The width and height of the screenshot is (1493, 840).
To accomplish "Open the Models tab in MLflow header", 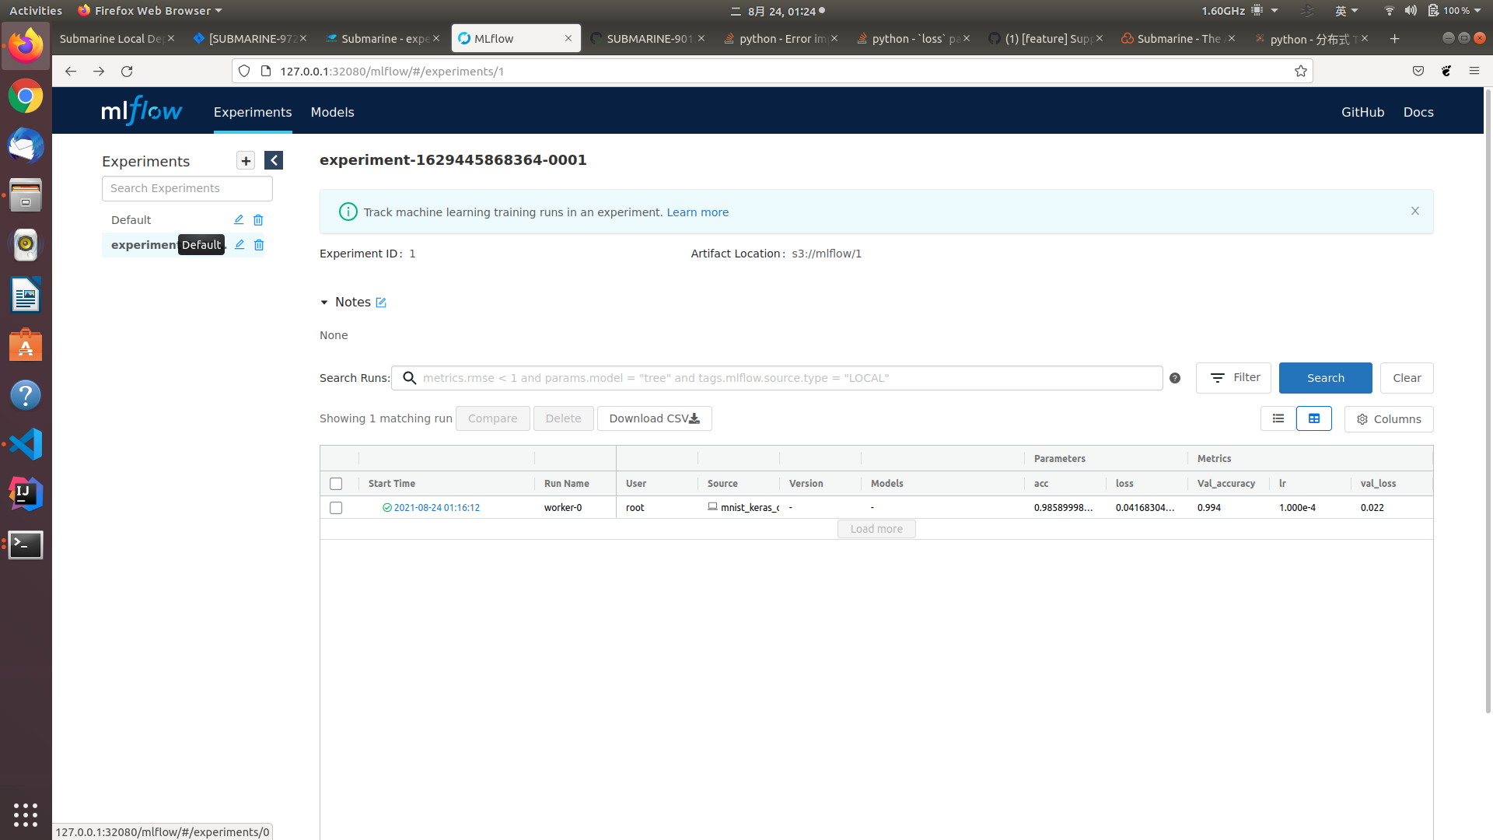I will pyautogui.click(x=332, y=112).
